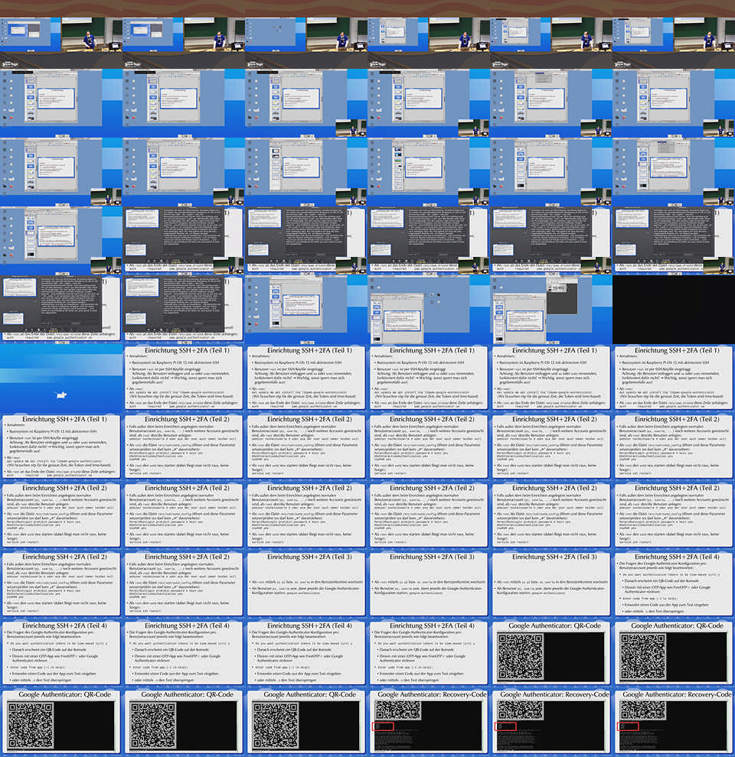Open the desktop thumbnail with the dark gray popup window

(550, 310)
